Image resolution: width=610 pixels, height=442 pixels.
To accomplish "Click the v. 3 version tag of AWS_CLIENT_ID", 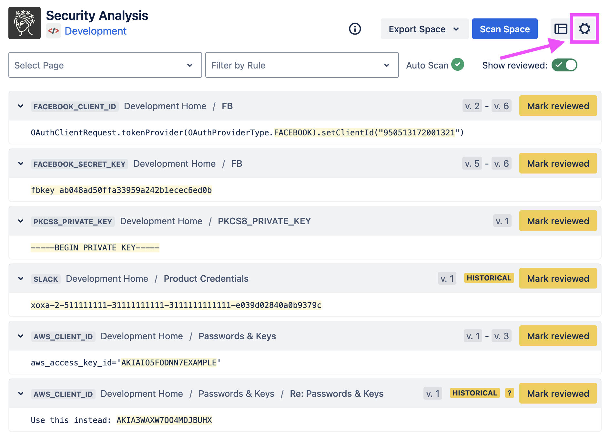I will pyautogui.click(x=501, y=336).
